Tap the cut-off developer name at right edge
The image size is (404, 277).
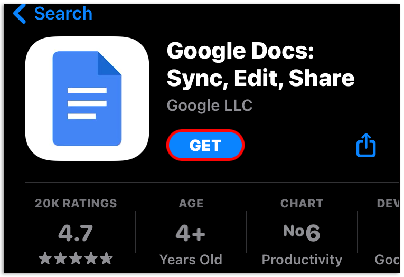[387, 260]
